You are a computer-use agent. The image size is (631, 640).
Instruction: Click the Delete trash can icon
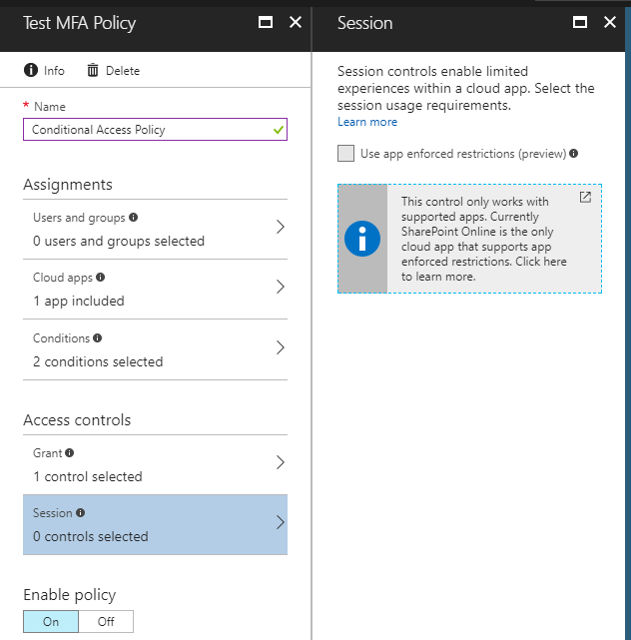tap(93, 70)
